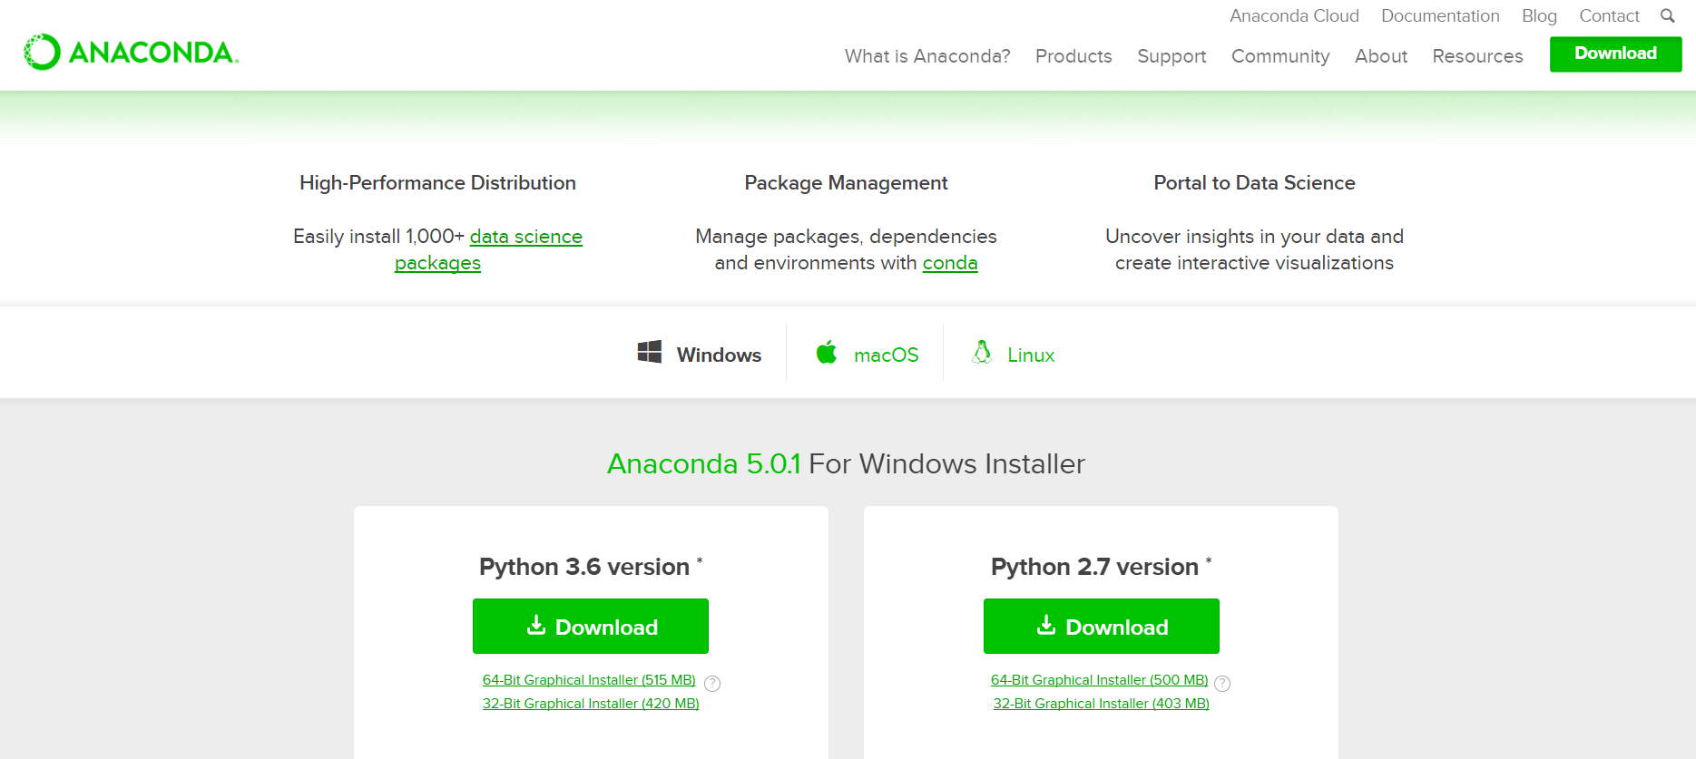Select the macOS tab
Screen dimensions: 1696x759
coord(886,355)
